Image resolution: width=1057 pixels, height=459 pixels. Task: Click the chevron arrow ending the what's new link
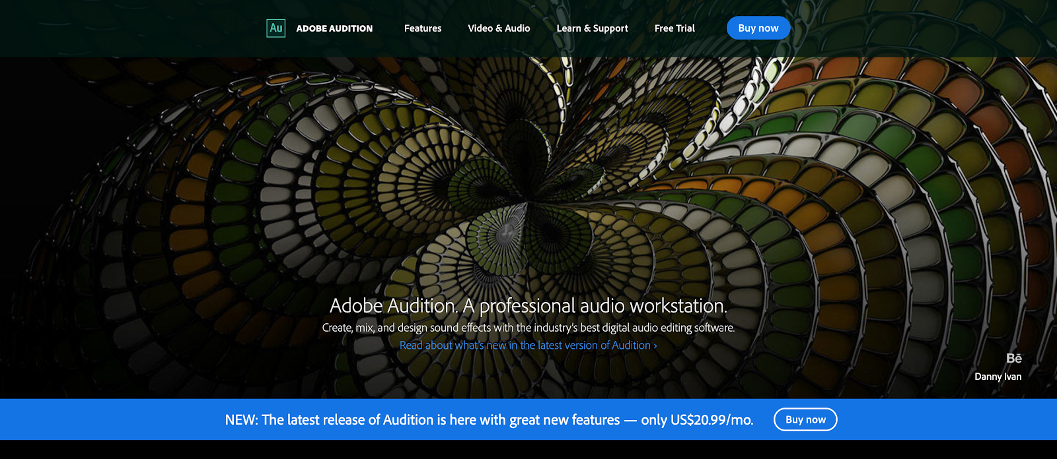coord(655,346)
